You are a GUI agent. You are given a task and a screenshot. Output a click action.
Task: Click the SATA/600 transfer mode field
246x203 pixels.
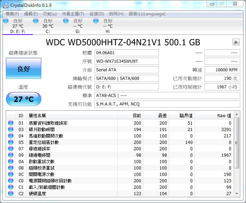point(127,78)
